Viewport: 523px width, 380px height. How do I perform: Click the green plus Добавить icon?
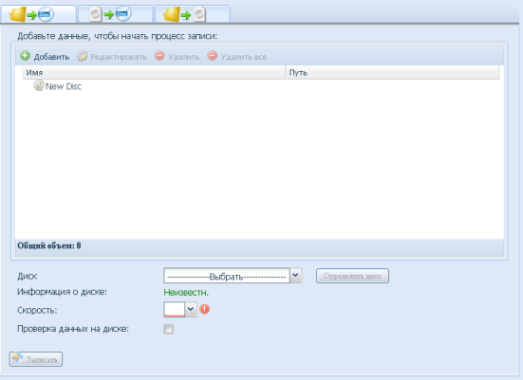(x=25, y=56)
